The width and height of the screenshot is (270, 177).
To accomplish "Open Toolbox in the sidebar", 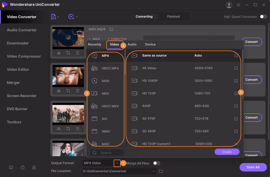I will (14, 122).
